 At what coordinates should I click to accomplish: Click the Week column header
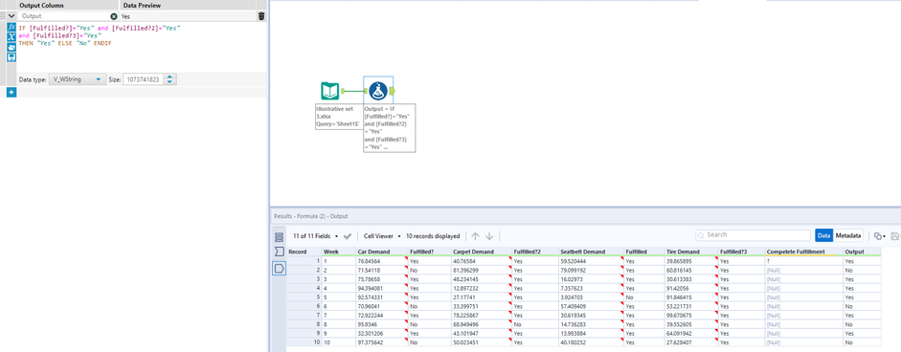(338, 252)
